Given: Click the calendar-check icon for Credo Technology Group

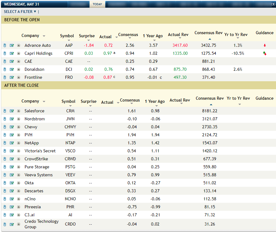Looking at the screenshot, I should pyautogui.click(x=12, y=224).
